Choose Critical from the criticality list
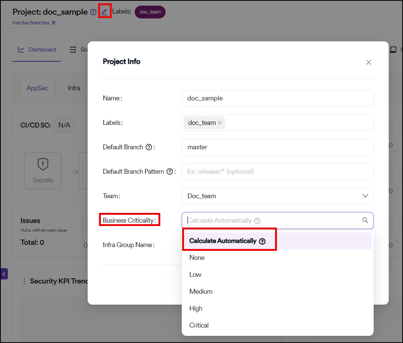This screenshot has height=343, width=403. (199, 325)
